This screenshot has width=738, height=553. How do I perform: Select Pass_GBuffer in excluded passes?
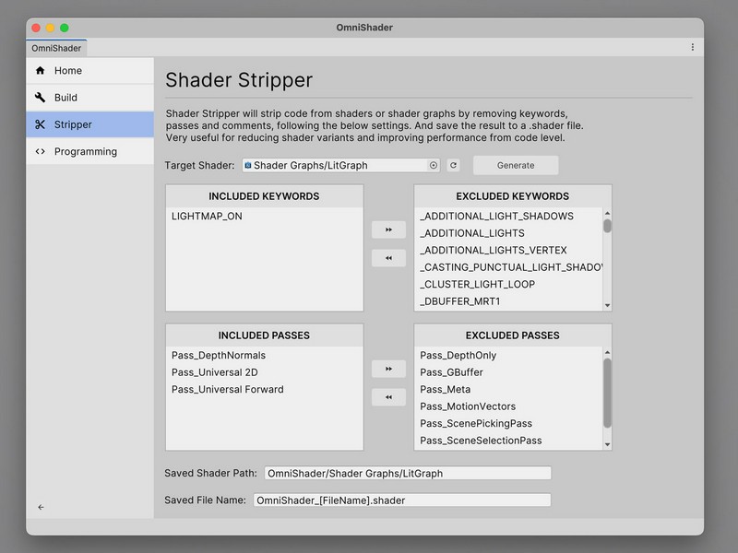pos(509,372)
